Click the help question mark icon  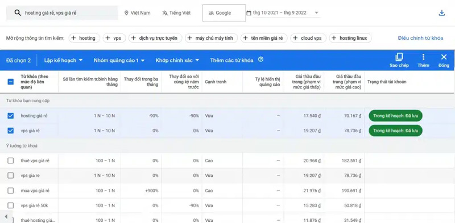pos(261,60)
